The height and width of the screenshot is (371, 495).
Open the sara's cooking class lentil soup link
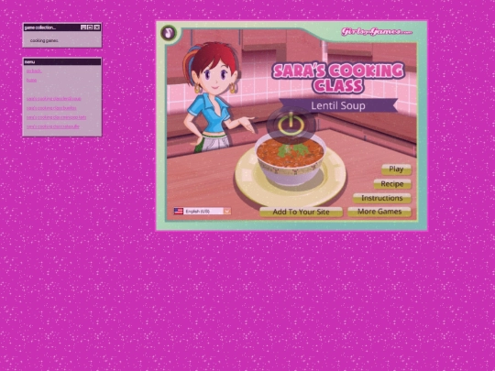tap(54, 99)
